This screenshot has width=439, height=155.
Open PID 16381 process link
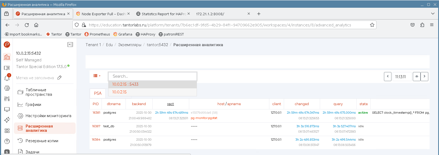96,113
